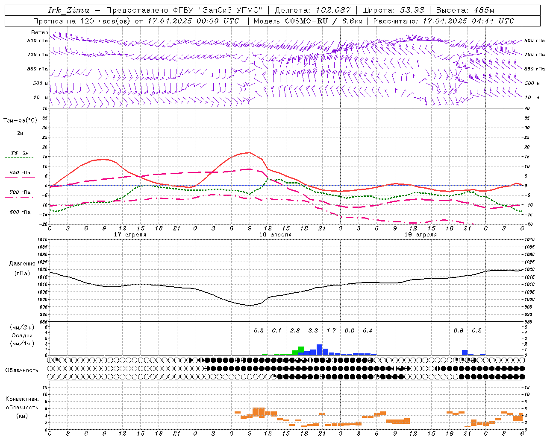Click the 2м temperature legend entry

click(20, 134)
